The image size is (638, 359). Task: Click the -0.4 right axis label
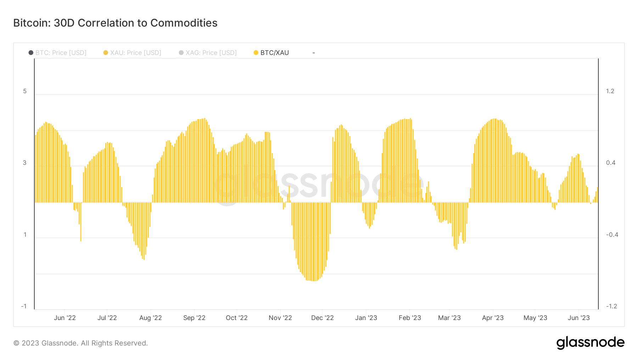tap(612, 235)
